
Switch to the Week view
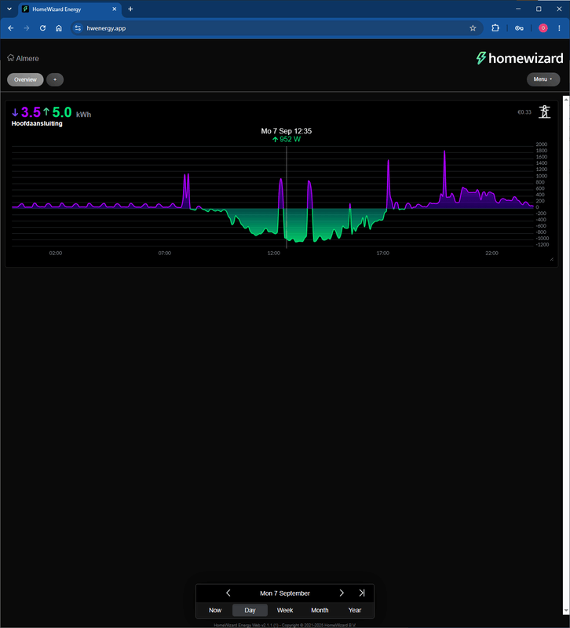click(x=285, y=610)
